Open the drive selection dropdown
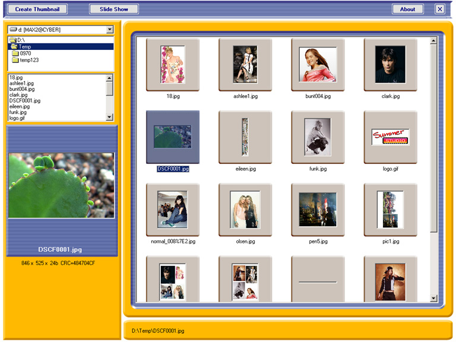 [110, 29]
